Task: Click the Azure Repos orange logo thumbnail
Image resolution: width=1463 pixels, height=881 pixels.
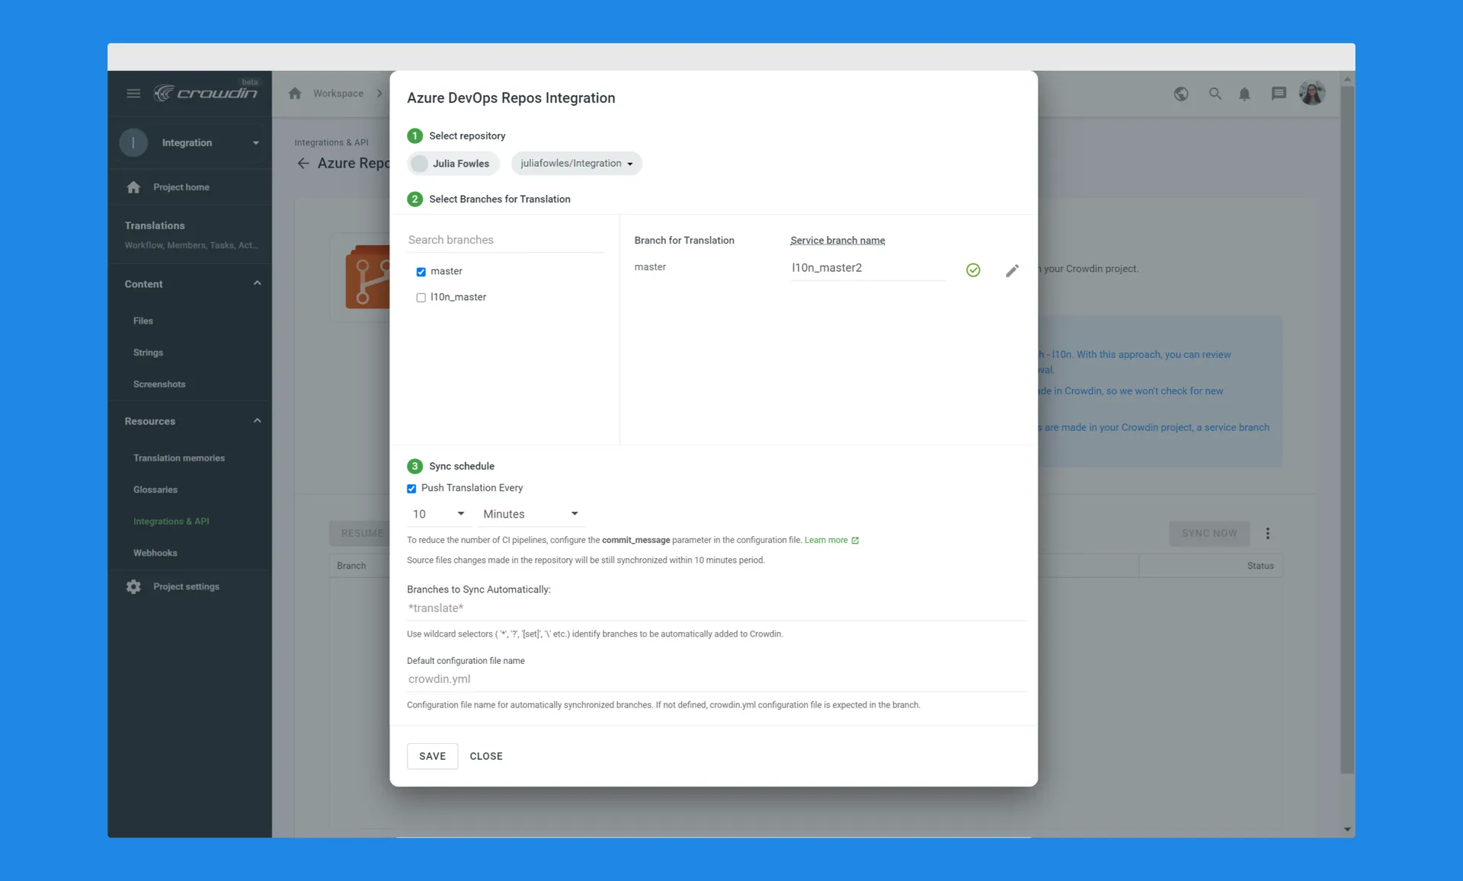Action: (x=367, y=277)
